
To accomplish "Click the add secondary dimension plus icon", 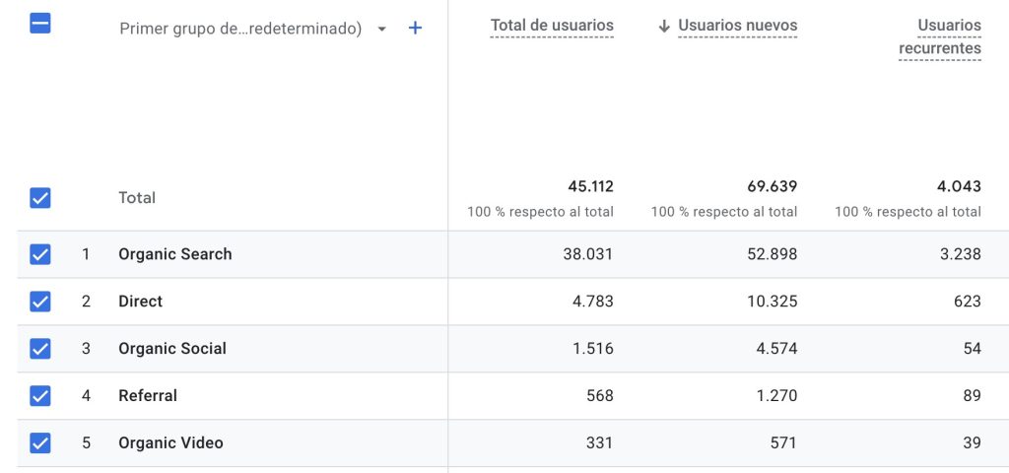I will pyautogui.click(x=415, y=29).
